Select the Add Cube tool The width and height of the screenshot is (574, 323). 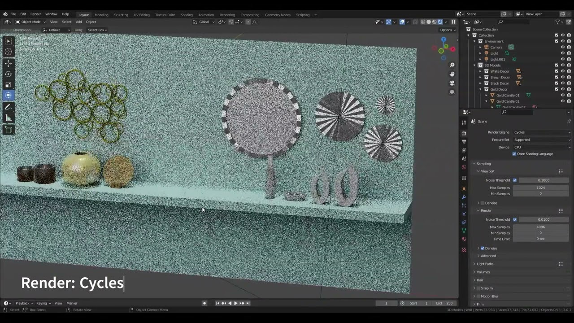(9, 130)
